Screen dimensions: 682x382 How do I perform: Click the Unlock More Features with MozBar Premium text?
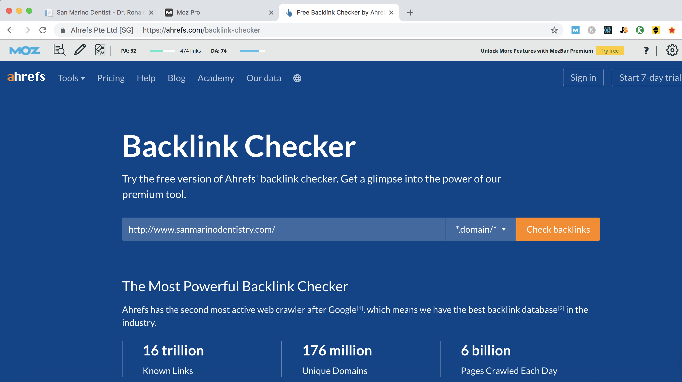tap(537, 51)
